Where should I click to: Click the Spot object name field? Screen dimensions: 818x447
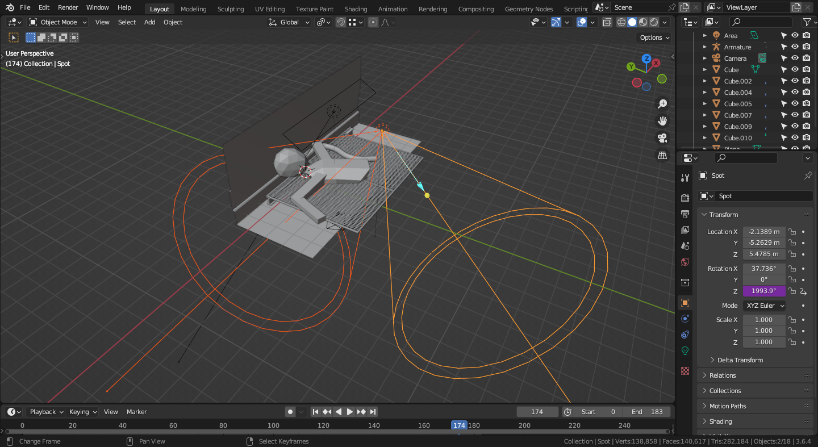(763, 196)
